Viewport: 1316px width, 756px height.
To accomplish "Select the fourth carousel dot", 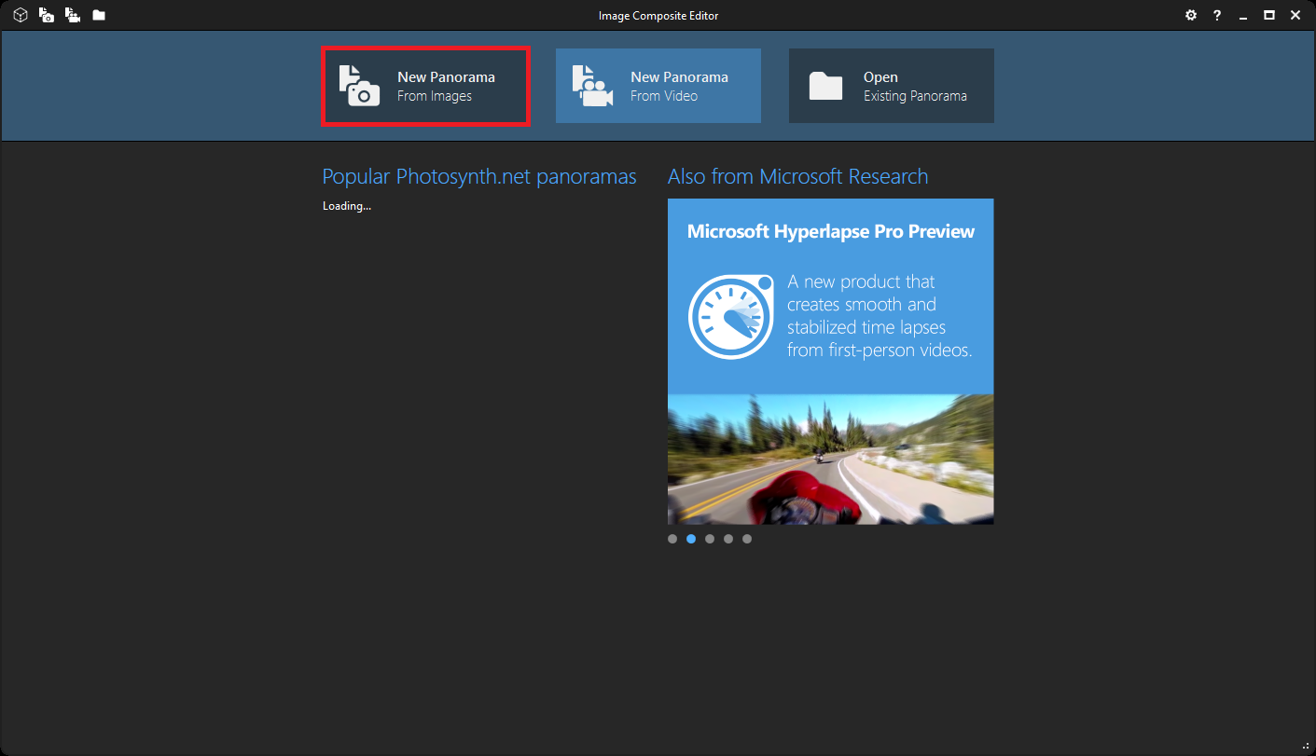I will tap(728, 539).
